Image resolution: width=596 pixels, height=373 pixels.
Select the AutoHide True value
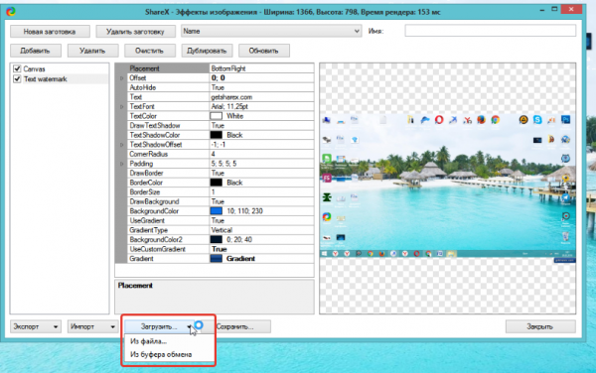pyautogui.click(x=218, y=87)
